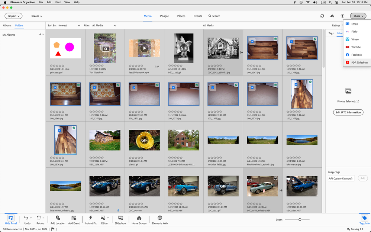371x232 pixels.
Task: Toggle the Tags/Info panel icon
Action: pos(364,218)
